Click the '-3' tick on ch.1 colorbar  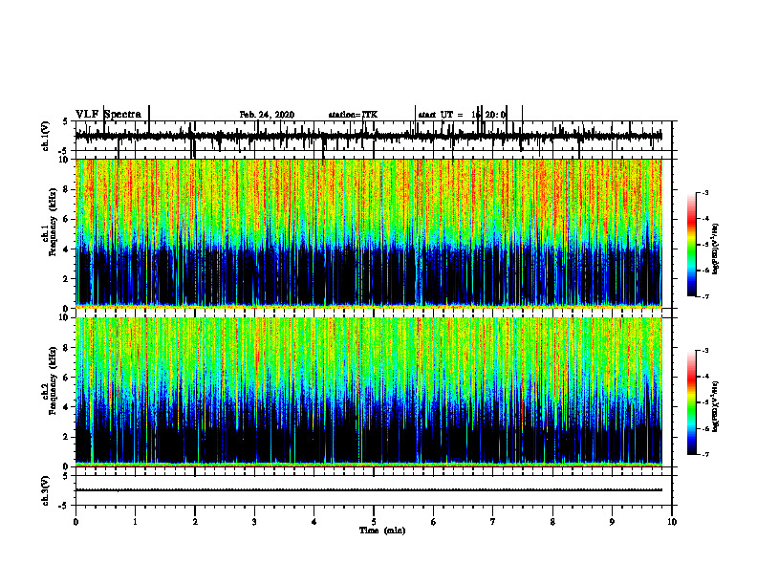point(705,193)
